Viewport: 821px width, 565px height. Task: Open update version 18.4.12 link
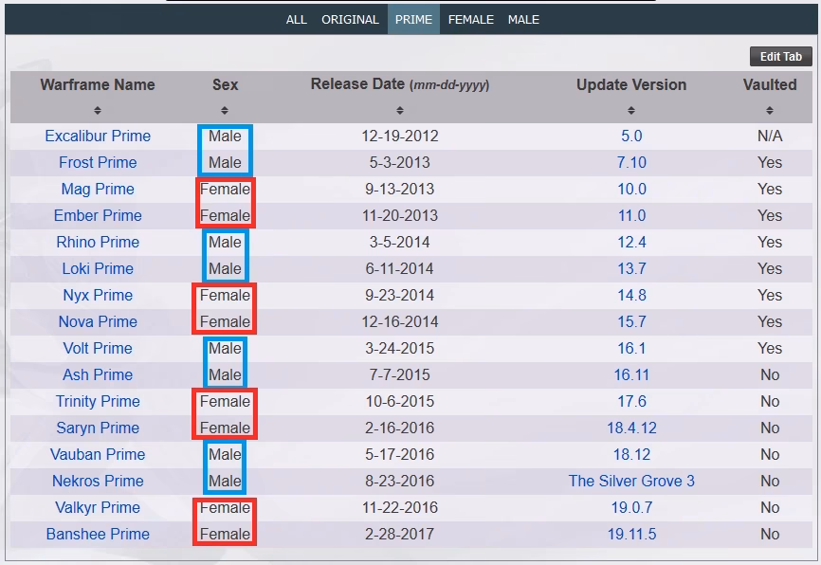pos(631,428)
